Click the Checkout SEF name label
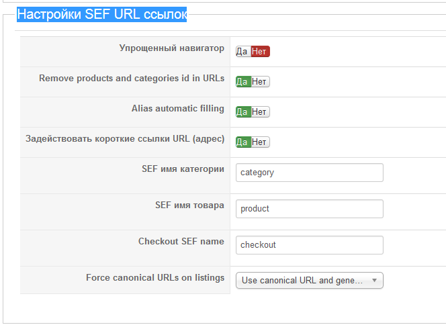This screenshot has height=327, width=446. tap(181, 241)
